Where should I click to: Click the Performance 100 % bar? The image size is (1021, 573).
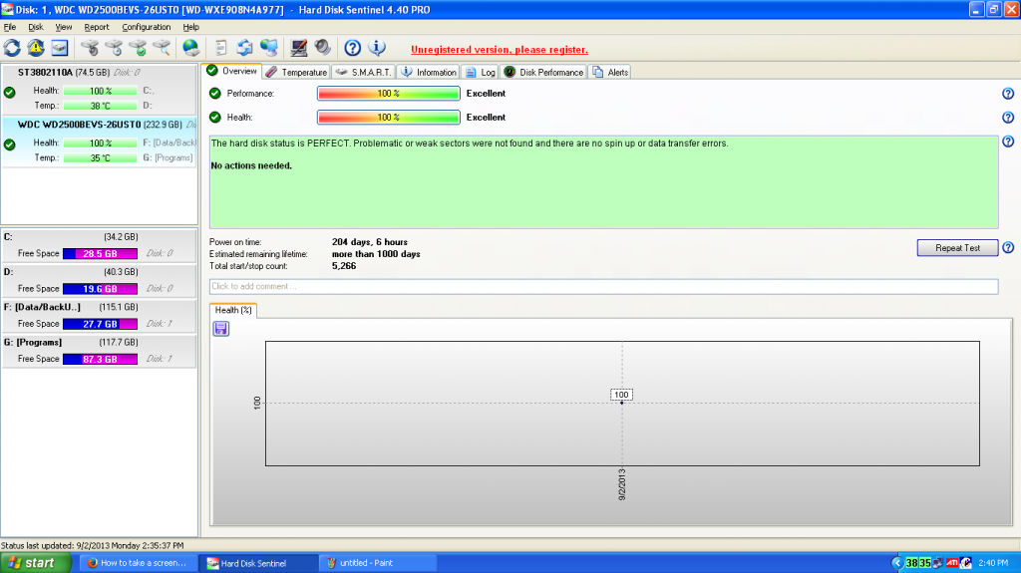click(x=388, y=94)
